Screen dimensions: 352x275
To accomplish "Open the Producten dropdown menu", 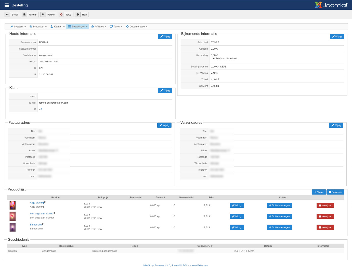I will (38, 26).
